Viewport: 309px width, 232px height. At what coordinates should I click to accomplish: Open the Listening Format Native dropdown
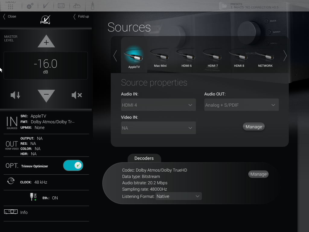point(178,196)
